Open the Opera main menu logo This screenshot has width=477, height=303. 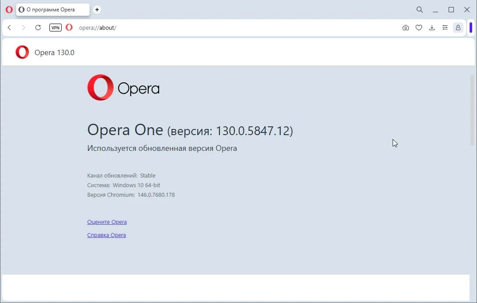pos(9,10)
